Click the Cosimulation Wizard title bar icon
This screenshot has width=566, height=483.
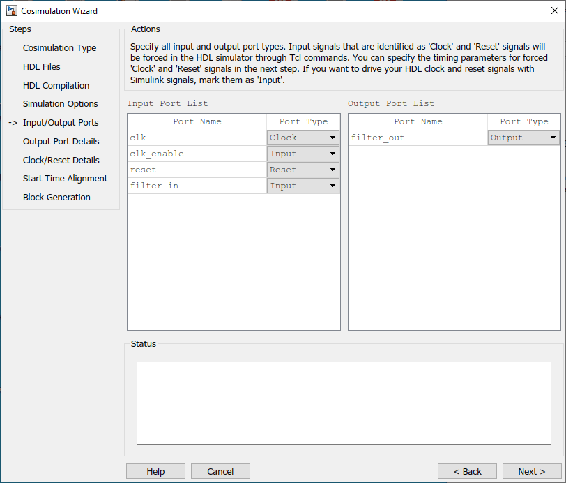point(10,10)
